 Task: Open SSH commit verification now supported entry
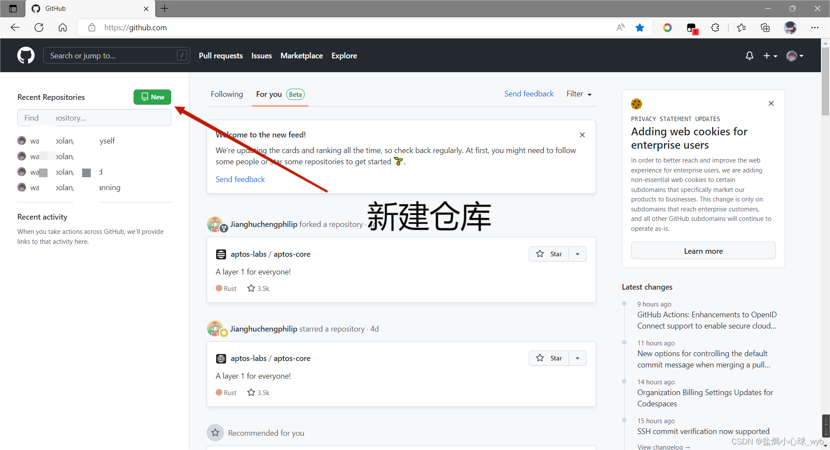click(703, 431)
